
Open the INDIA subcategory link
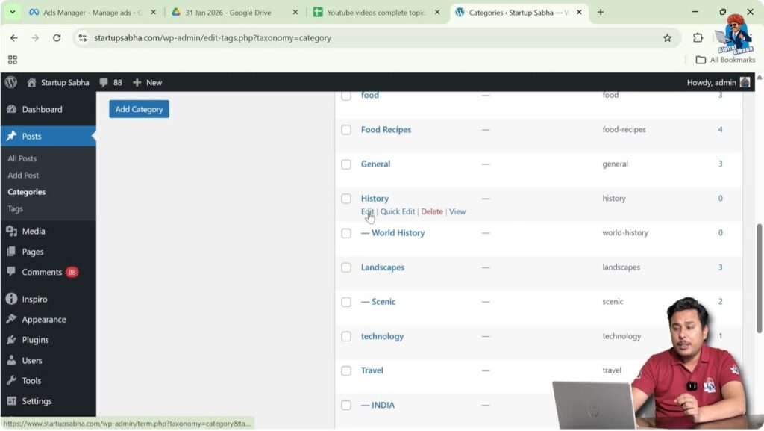click(x=378, y=405)
